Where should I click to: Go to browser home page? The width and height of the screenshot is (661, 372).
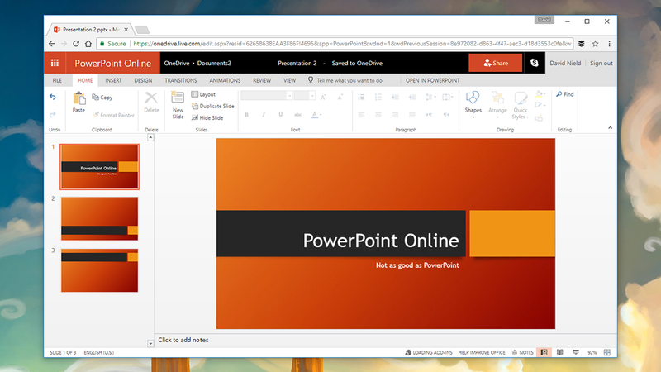click(x=88, y=44)
